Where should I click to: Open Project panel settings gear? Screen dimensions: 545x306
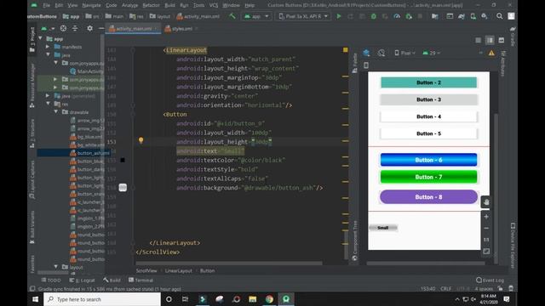(89, 28)
